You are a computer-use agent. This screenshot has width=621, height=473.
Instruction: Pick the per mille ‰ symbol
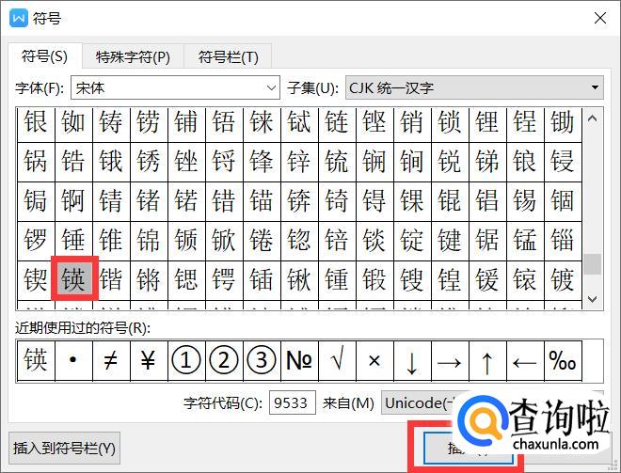pyautogui.click(x=563, y=361)
